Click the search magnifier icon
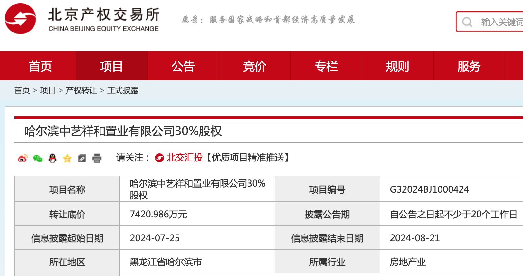Screen dimensions: 523x276 click(x=467, y=22)
